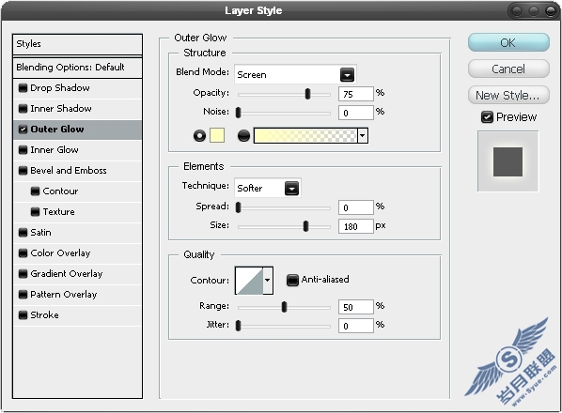562x413 pixels.
Task: Click the New Style... button
Action: click(x=508, y=95)
